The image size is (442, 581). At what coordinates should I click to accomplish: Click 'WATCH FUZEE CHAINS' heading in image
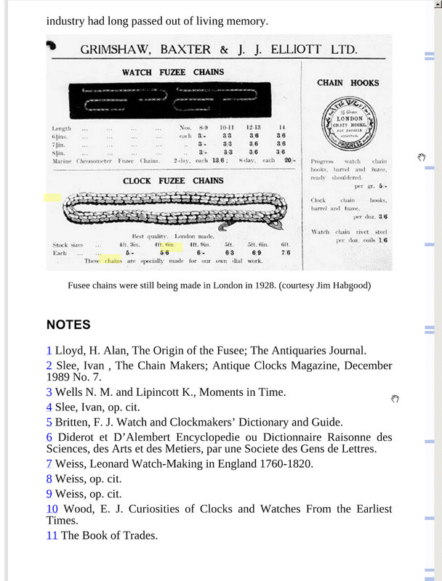tap(173, 72)
